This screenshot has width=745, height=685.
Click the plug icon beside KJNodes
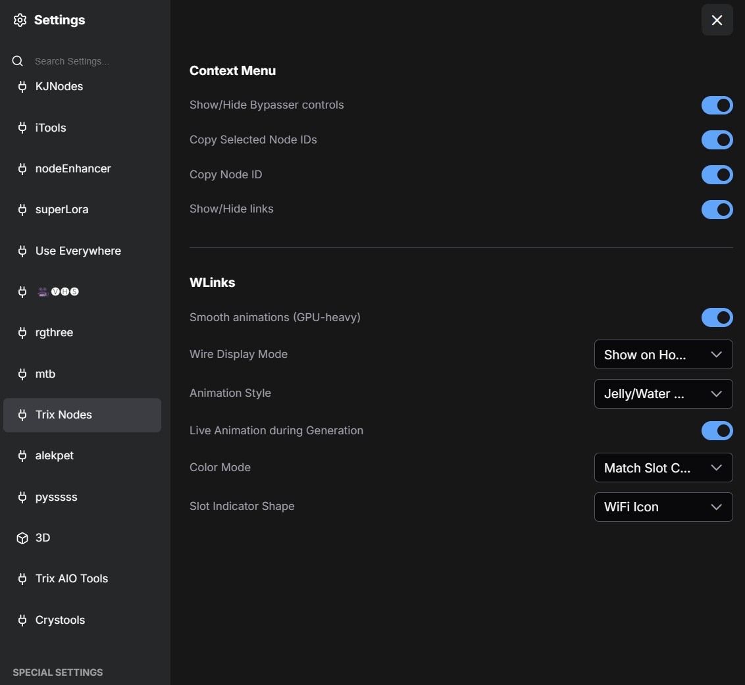pyautogui.click(x=22, y=86)
